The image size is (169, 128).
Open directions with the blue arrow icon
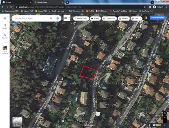tap(58, 18)
